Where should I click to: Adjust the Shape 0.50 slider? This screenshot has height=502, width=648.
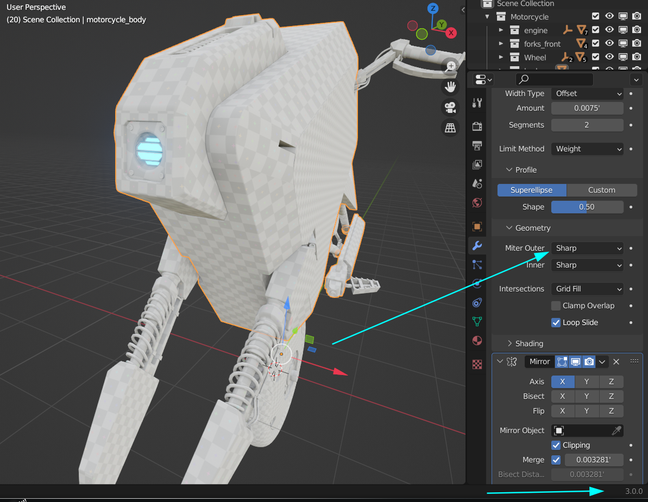pos(587,207)
